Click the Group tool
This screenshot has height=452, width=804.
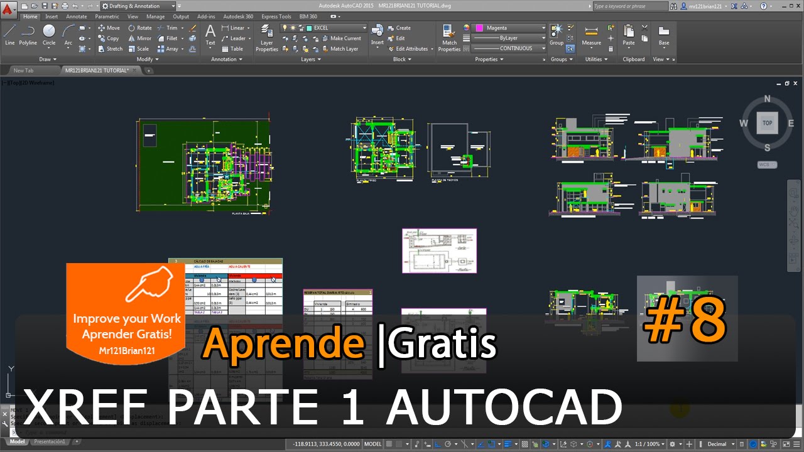coord(557,35)
